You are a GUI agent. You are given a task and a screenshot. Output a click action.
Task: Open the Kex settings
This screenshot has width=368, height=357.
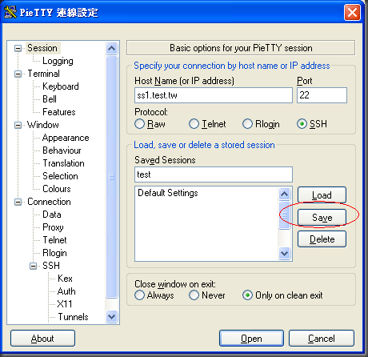click(x=65, y=279)
